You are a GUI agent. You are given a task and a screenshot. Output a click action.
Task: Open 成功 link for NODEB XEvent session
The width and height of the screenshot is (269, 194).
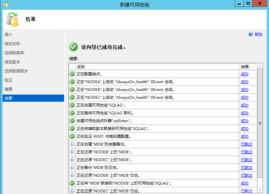click(245, 90)
